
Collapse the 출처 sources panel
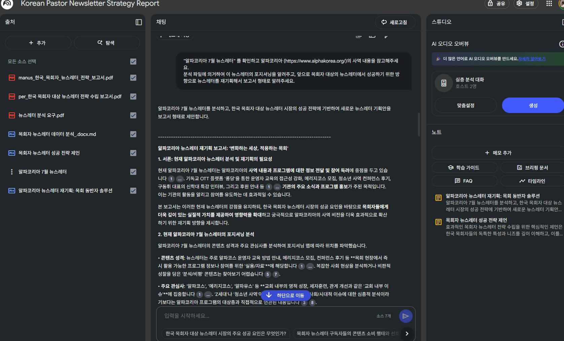[x=139, y=22]
